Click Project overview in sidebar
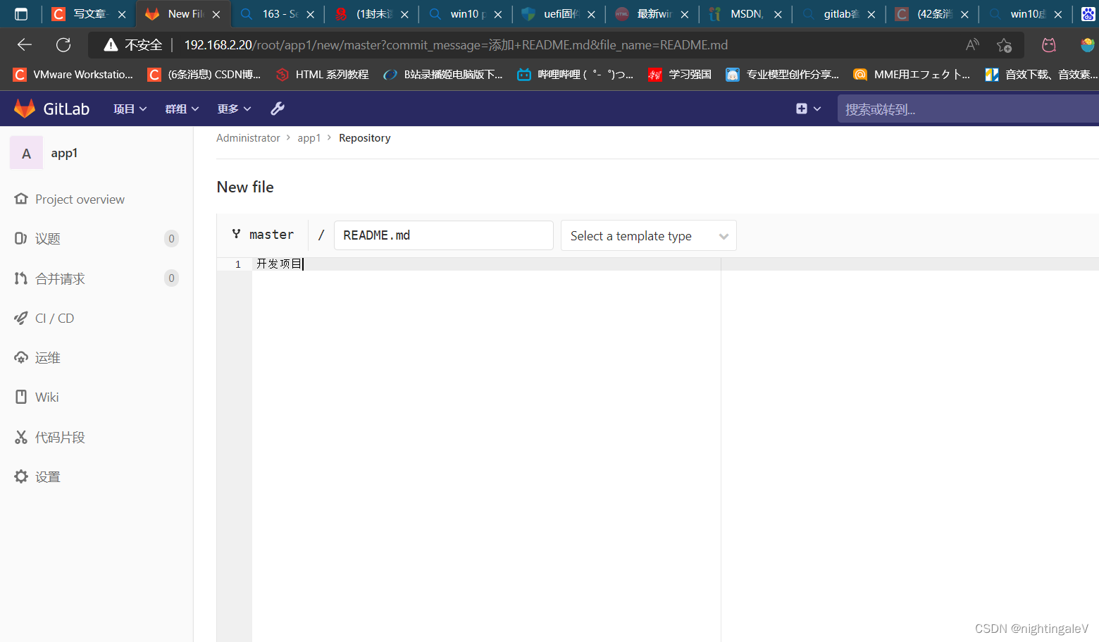The height and width of the screenshot is (642, 1099). pos(80,199)
